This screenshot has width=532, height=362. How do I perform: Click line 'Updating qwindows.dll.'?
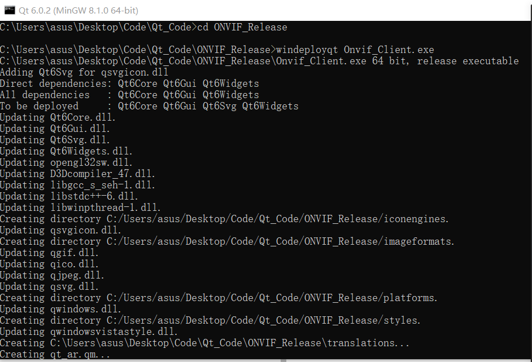pyautogui.click(x=60, y=309)
